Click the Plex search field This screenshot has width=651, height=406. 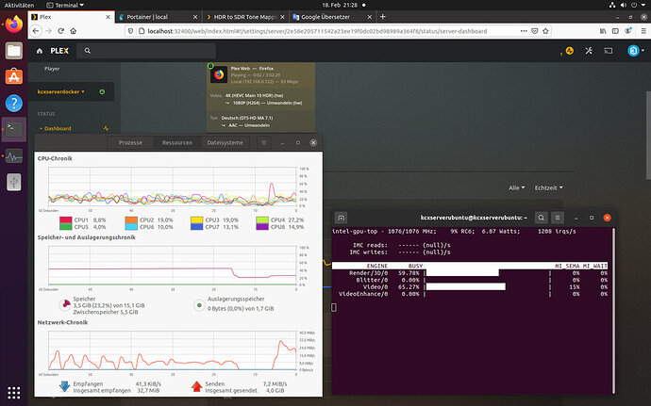click(x=146, y=51)
